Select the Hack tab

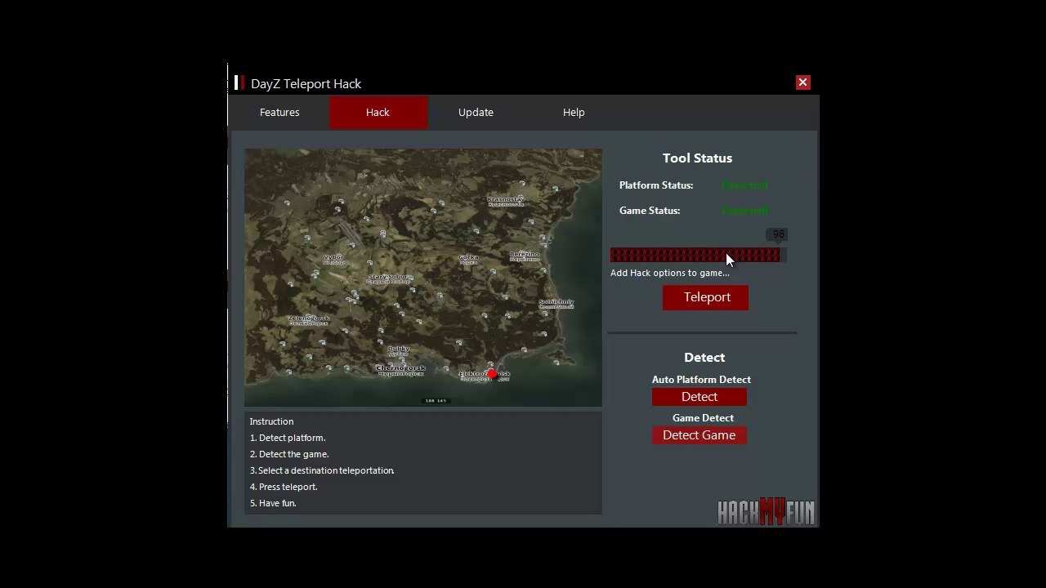tap(378, 113)
